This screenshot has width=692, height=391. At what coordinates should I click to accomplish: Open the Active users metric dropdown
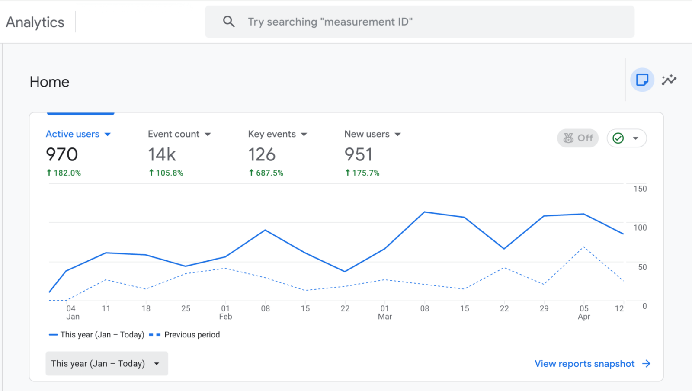(78, 134)
